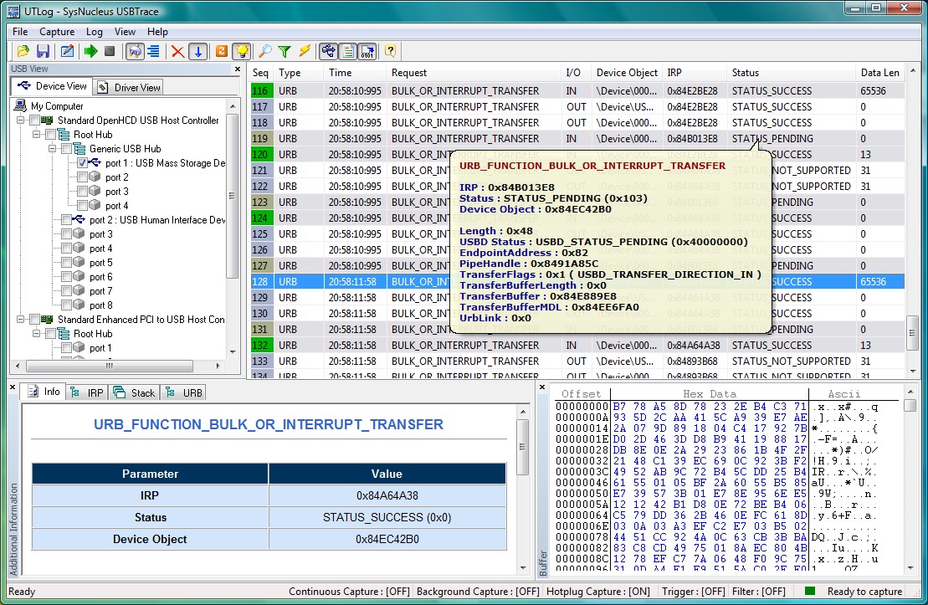Viewport: 928px width, 605px height.
Task: Toggle the light bulb tooltip icon
Action: click(241, 52)
